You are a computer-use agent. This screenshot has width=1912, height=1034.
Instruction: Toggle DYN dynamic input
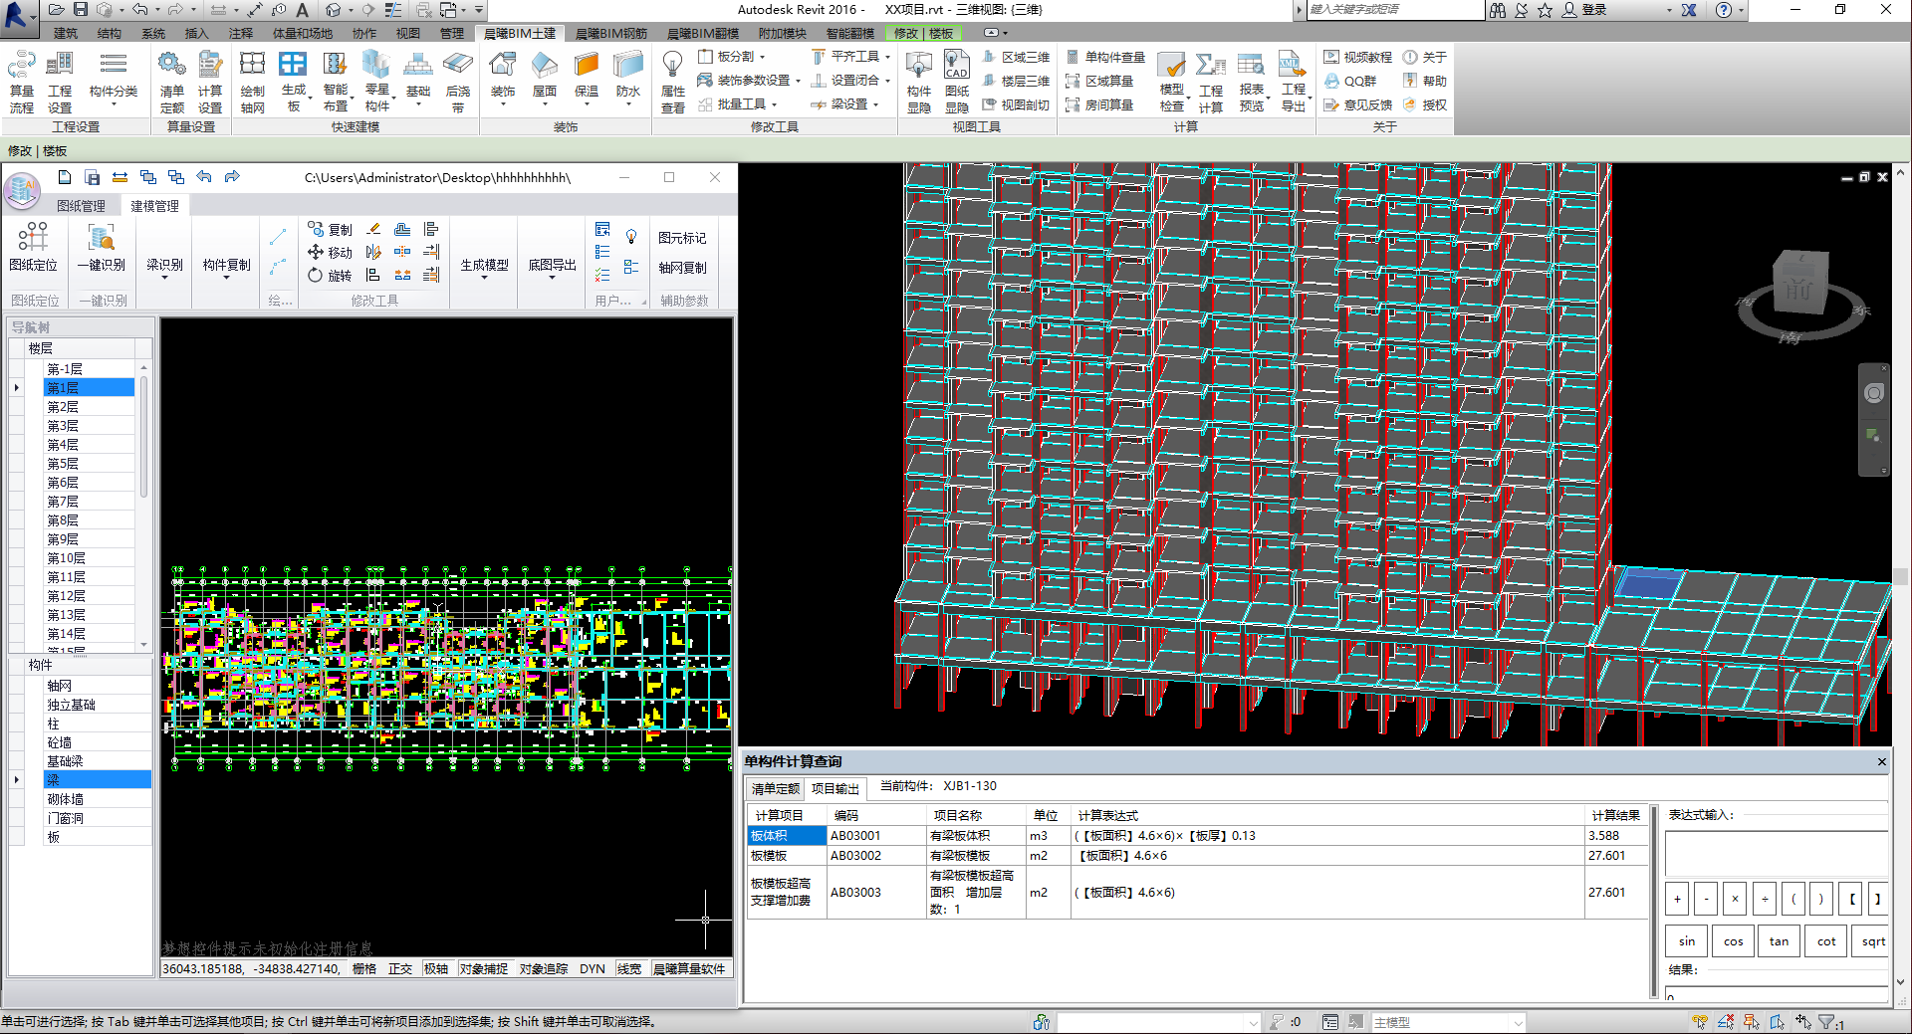(593, 968)
